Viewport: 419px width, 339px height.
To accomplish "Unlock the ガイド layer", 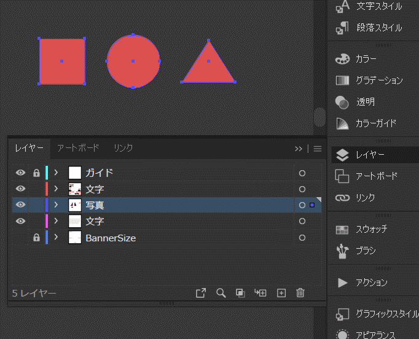I will (x=36, y=173).
